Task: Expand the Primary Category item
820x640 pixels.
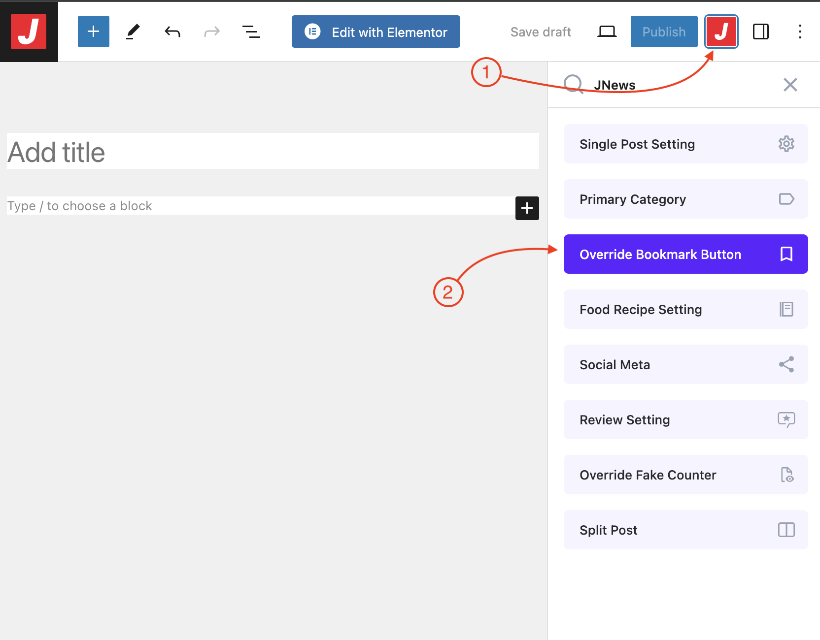Action: point(685,199)
